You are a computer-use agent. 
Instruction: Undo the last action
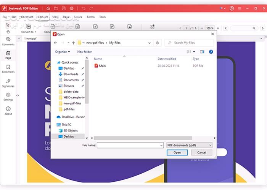pos(84,8)
